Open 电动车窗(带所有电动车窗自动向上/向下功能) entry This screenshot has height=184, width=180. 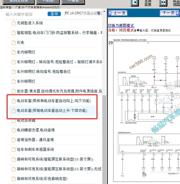[54, 101]
